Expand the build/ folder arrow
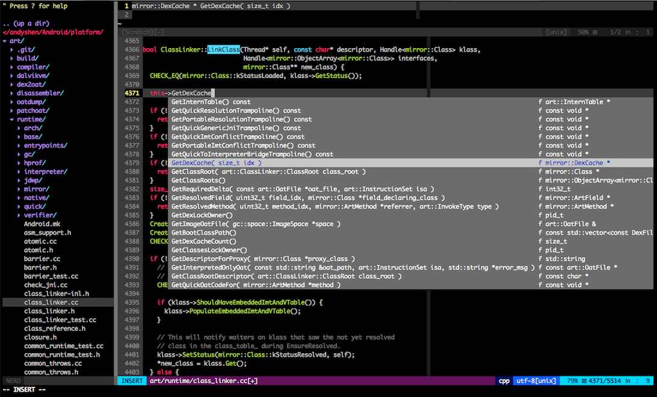Screen dimensions: 657x397 click(x=12, y=59)
